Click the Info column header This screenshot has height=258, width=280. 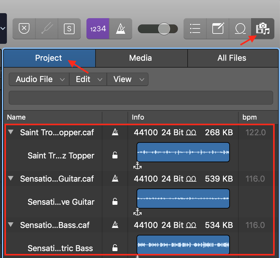point(183,117)
